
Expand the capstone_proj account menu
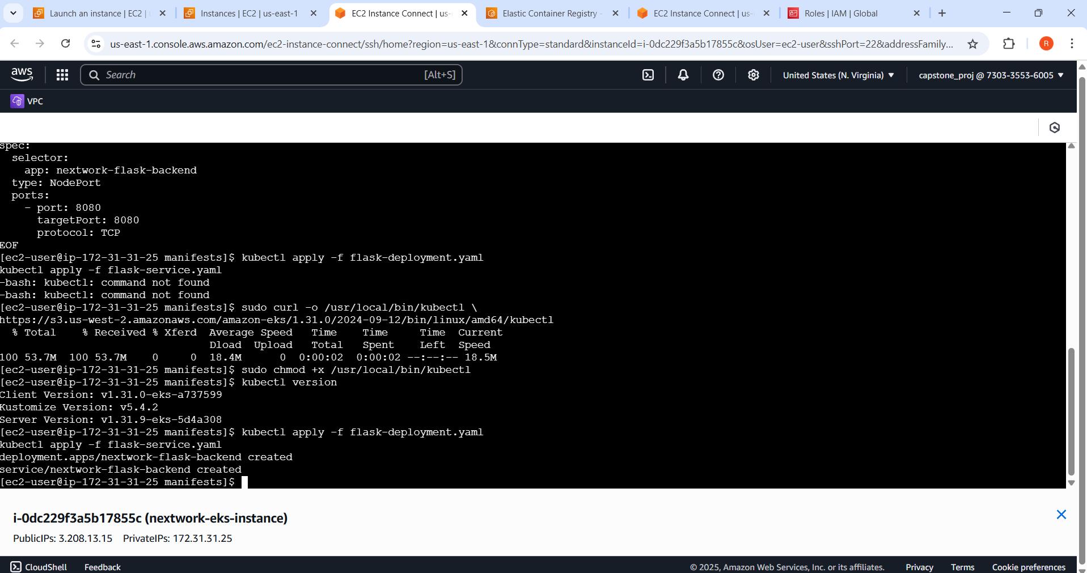coord(991,75)
